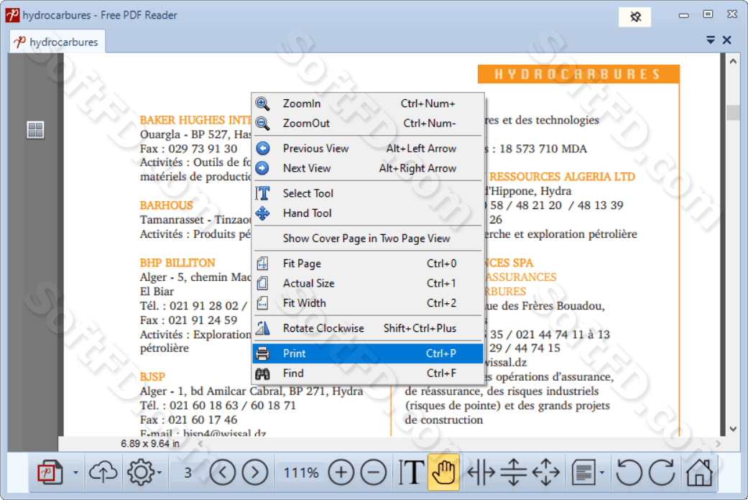The image size is (748, 500).
Task: Close the hydrocarbures tab with X
Action: tap(727, 40)
